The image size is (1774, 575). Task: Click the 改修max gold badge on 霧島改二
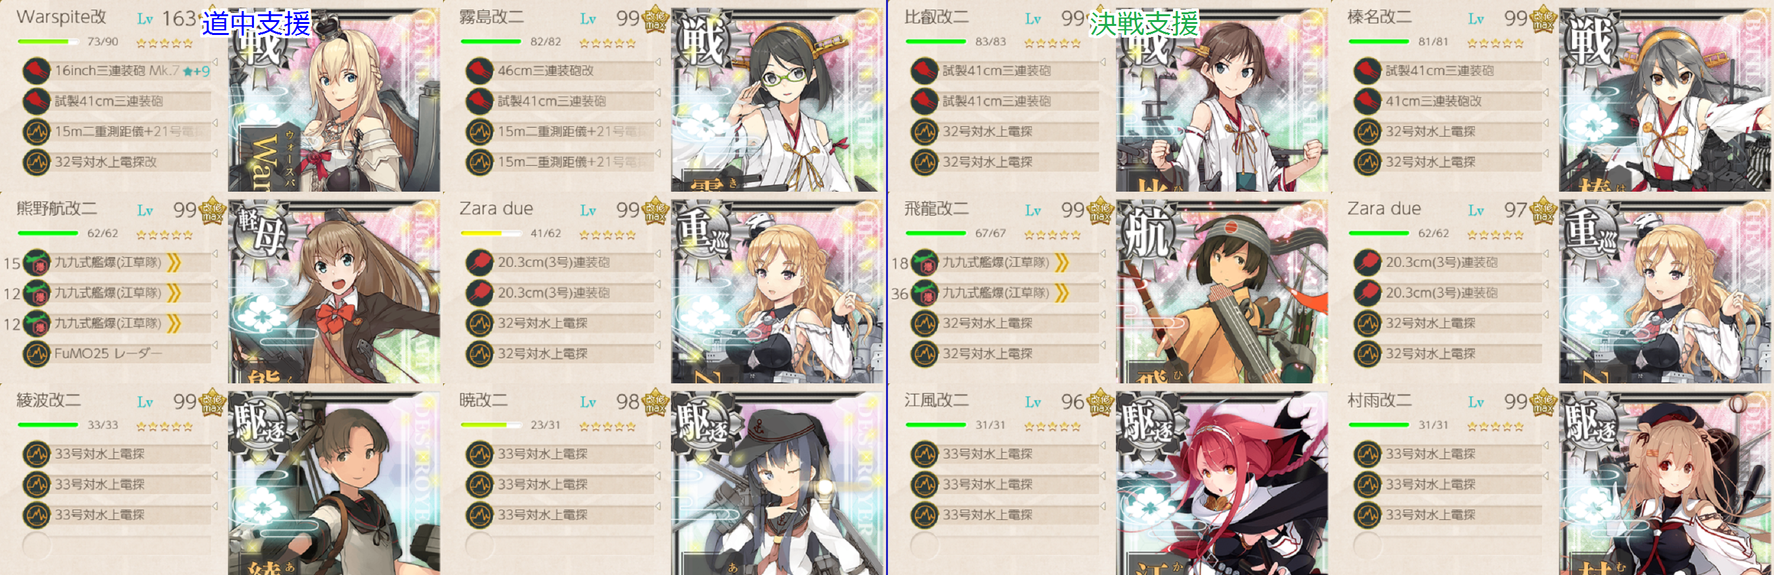pos(655,19)
